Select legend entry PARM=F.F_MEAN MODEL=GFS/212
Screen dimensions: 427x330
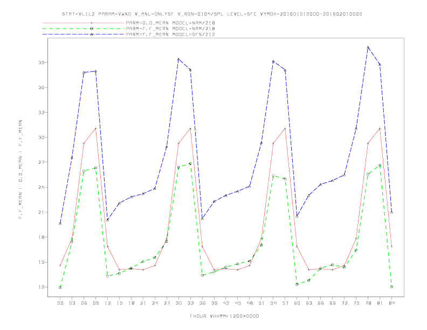coord(170,35)
